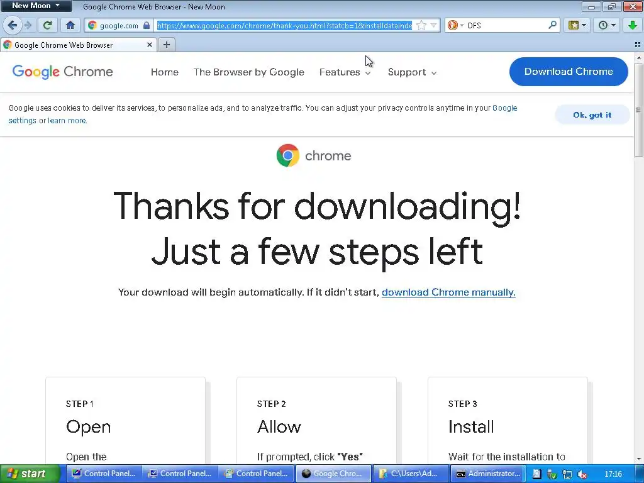Open The Browser by Google nav item
644x483 pixels.
(x=249, y=72)
